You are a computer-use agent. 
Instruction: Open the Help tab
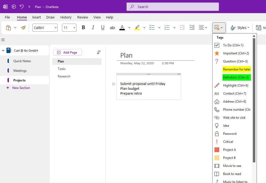click(x=110, y=17)
